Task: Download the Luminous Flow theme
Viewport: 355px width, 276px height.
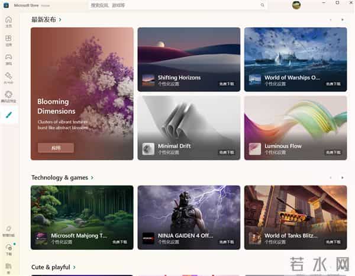Action: coord(333,152)
